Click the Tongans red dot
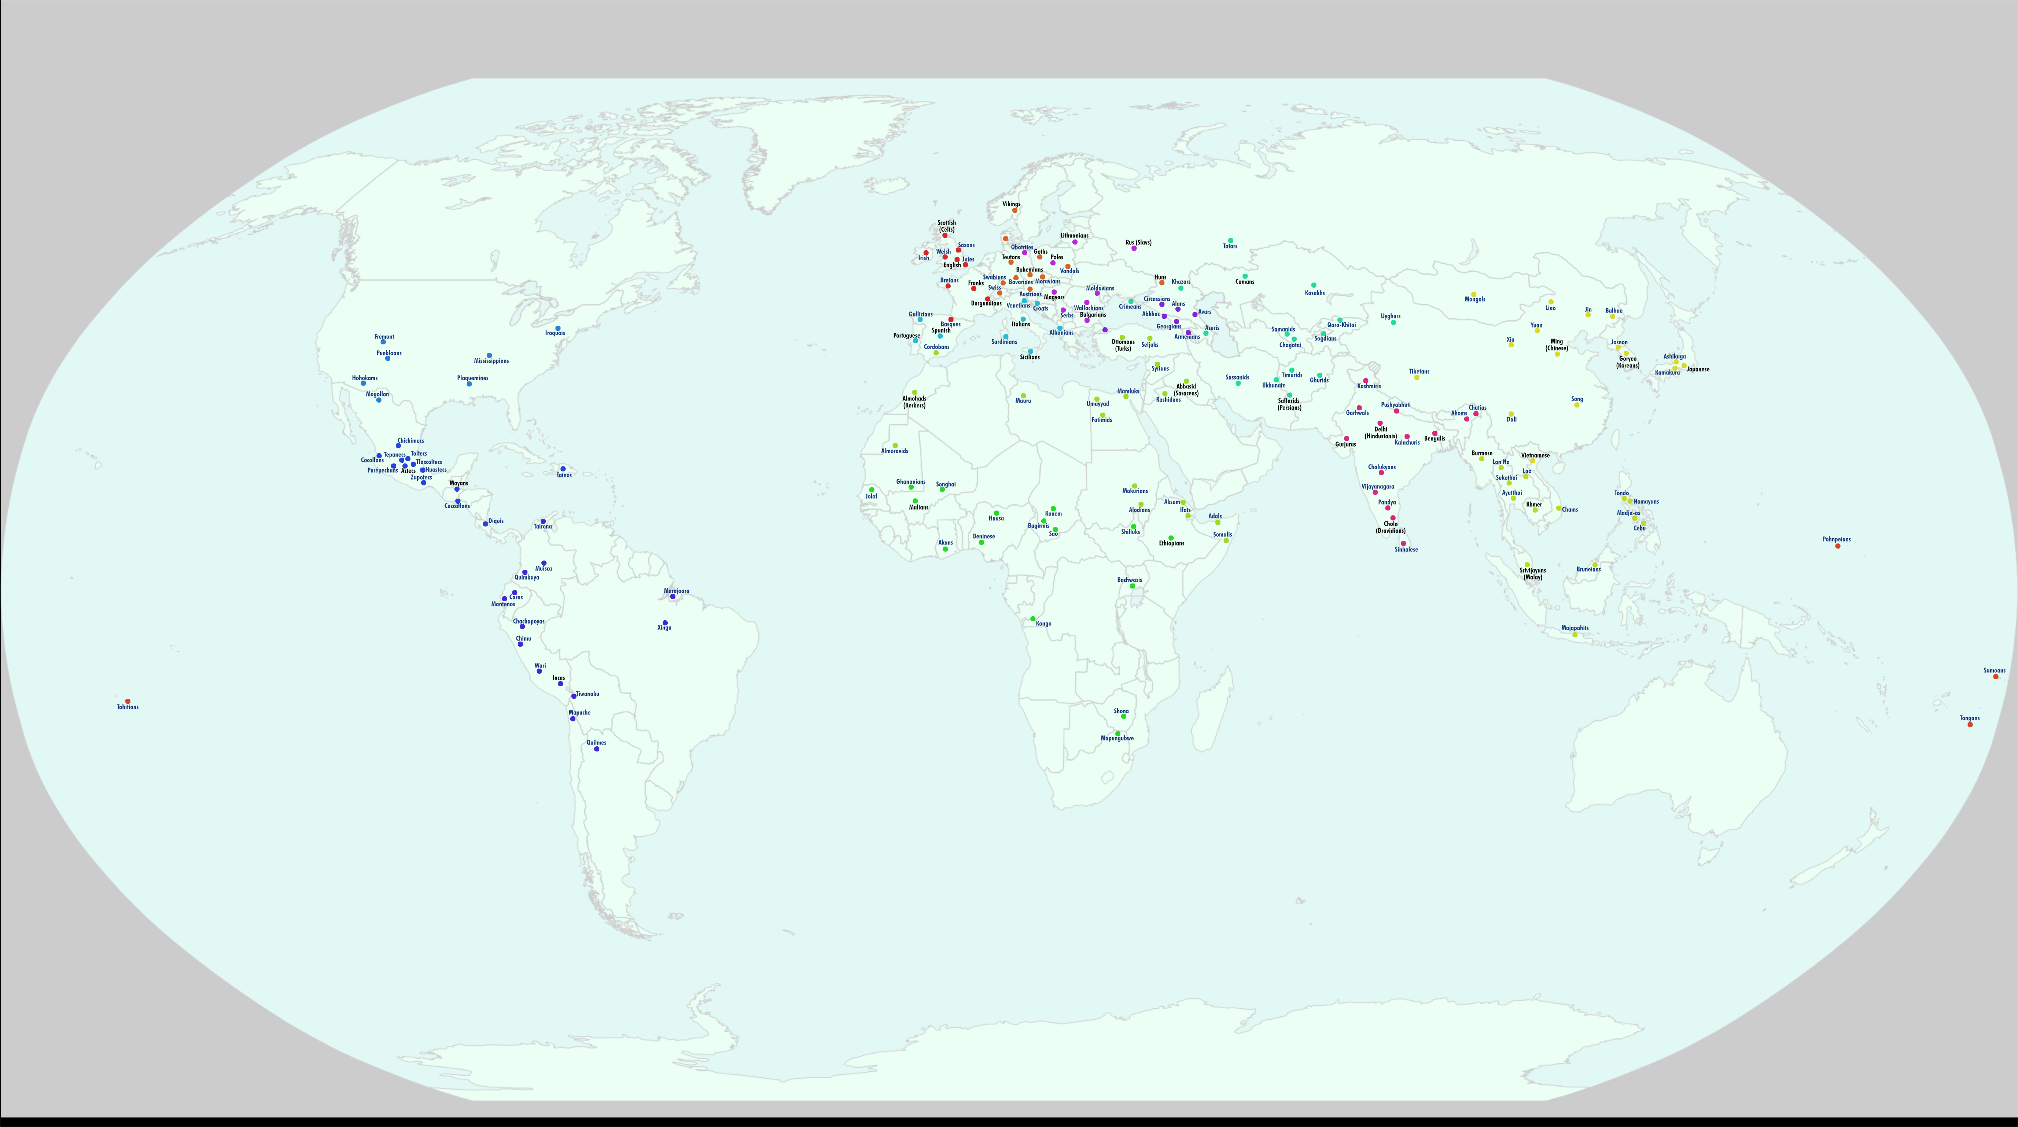Screen dimensions: 2018x1127 click(x=1970, y=724)
